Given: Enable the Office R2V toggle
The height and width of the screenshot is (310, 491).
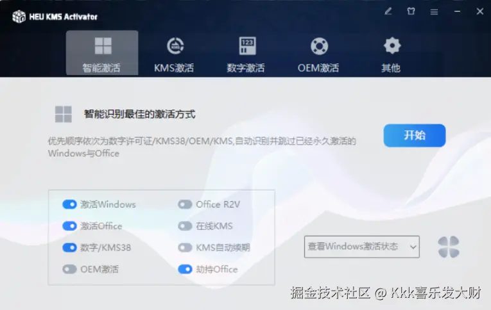Looking at the screenshot, I should pyautogui.click(x=185, y=204).
